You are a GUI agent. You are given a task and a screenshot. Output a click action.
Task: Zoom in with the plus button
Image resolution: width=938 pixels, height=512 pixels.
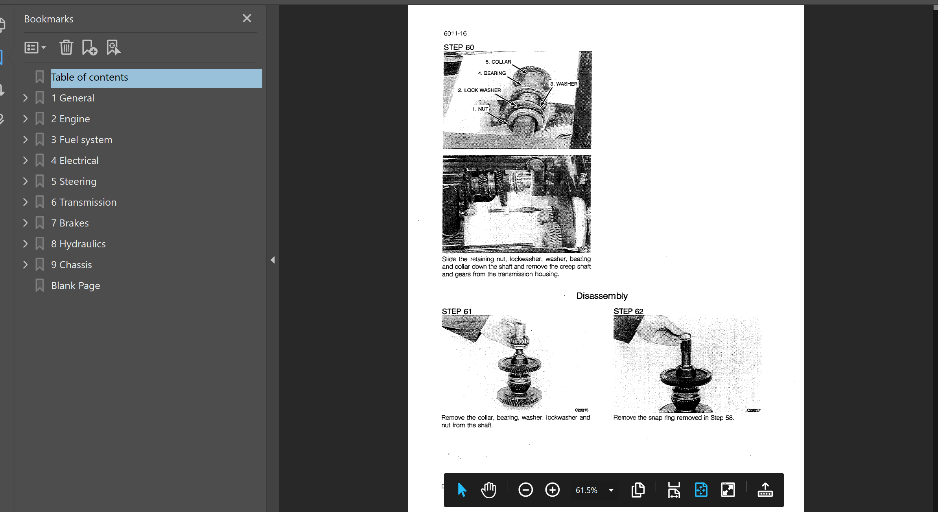(x=552, y=490)
